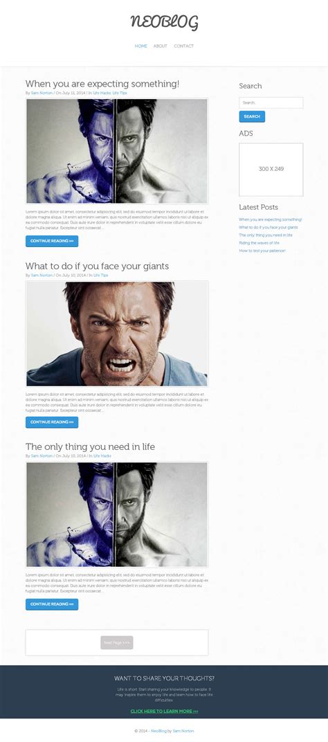Click Continue Reading under the first post

52,241
